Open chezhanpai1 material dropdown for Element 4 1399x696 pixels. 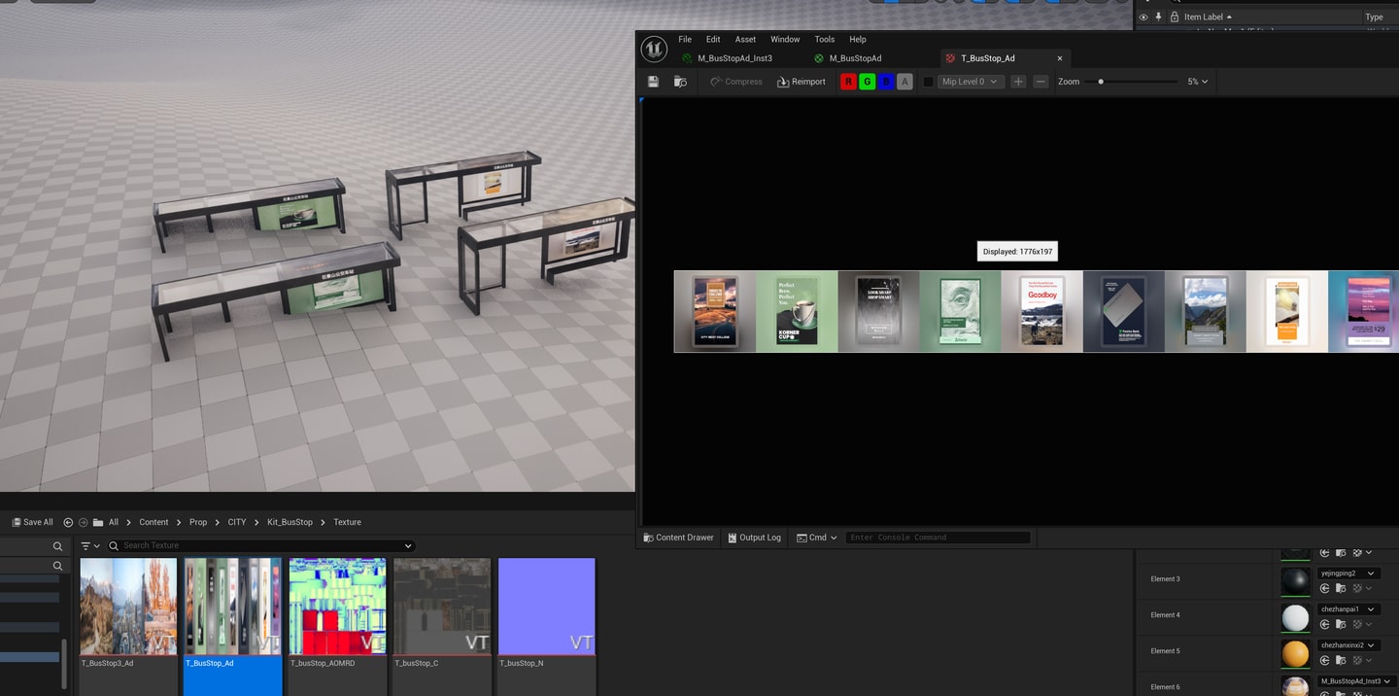click(1348, 609)
